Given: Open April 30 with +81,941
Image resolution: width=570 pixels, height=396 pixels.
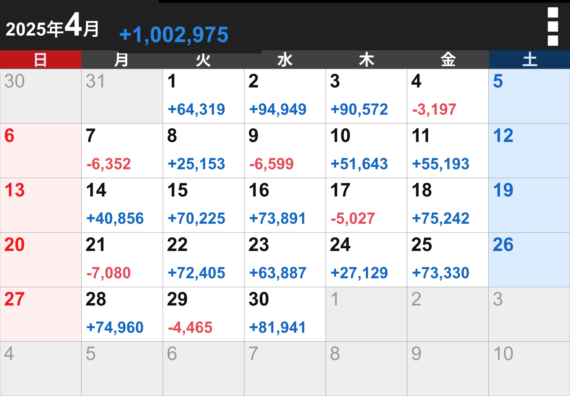Looking at the screenshot, I should tap(285, 314).
